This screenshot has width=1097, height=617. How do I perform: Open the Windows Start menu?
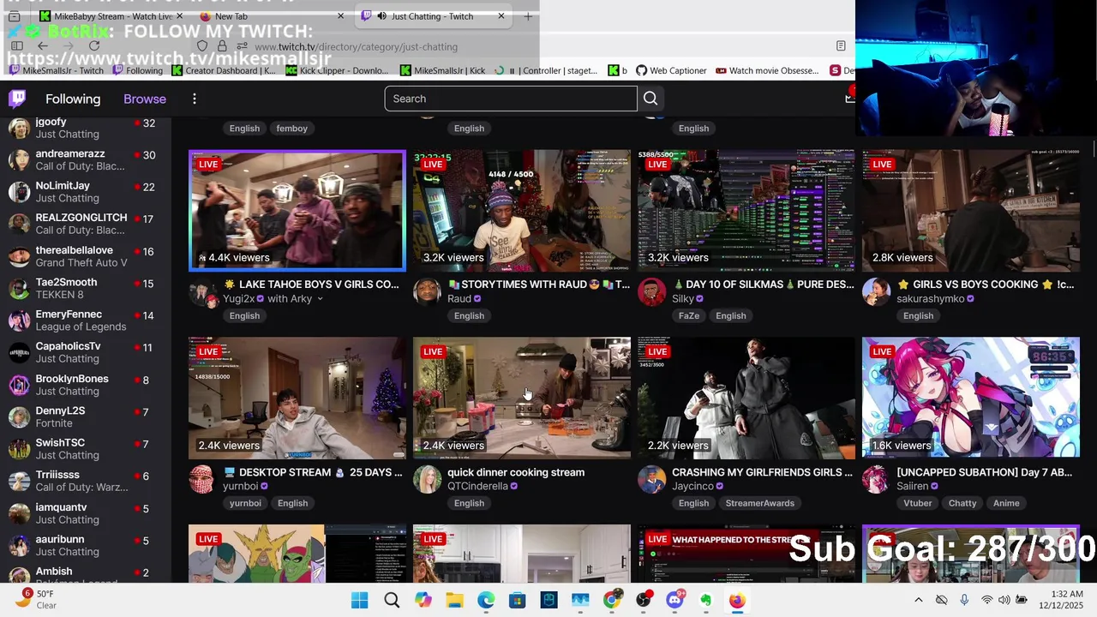(359, 600)
